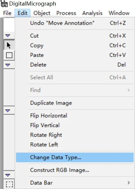Open the File menu
This screenshot has height=189, width=135.
coord(7,13)
